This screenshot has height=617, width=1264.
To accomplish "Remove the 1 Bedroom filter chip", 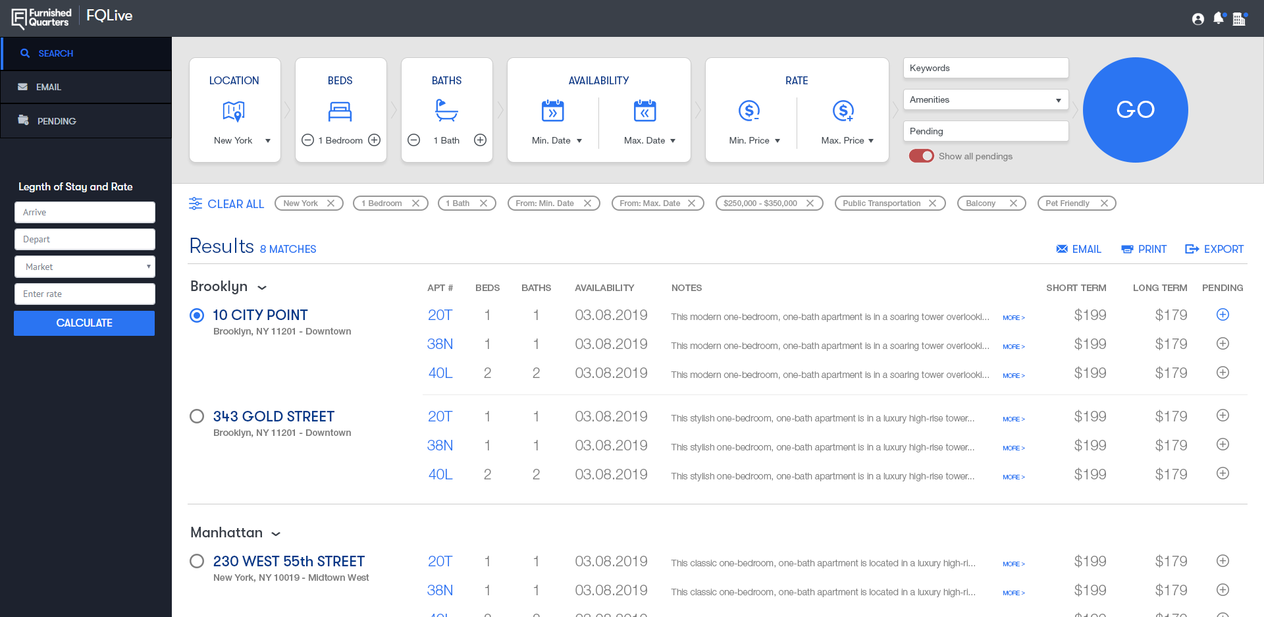I will (416, 203).
